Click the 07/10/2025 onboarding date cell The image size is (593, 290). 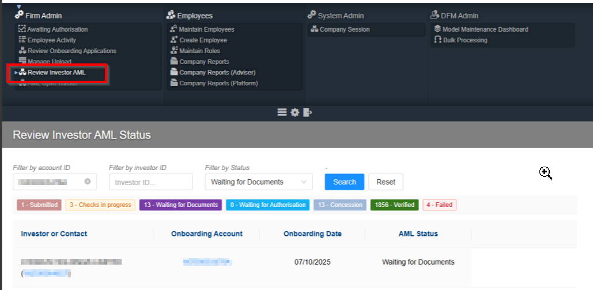point(312,262)
